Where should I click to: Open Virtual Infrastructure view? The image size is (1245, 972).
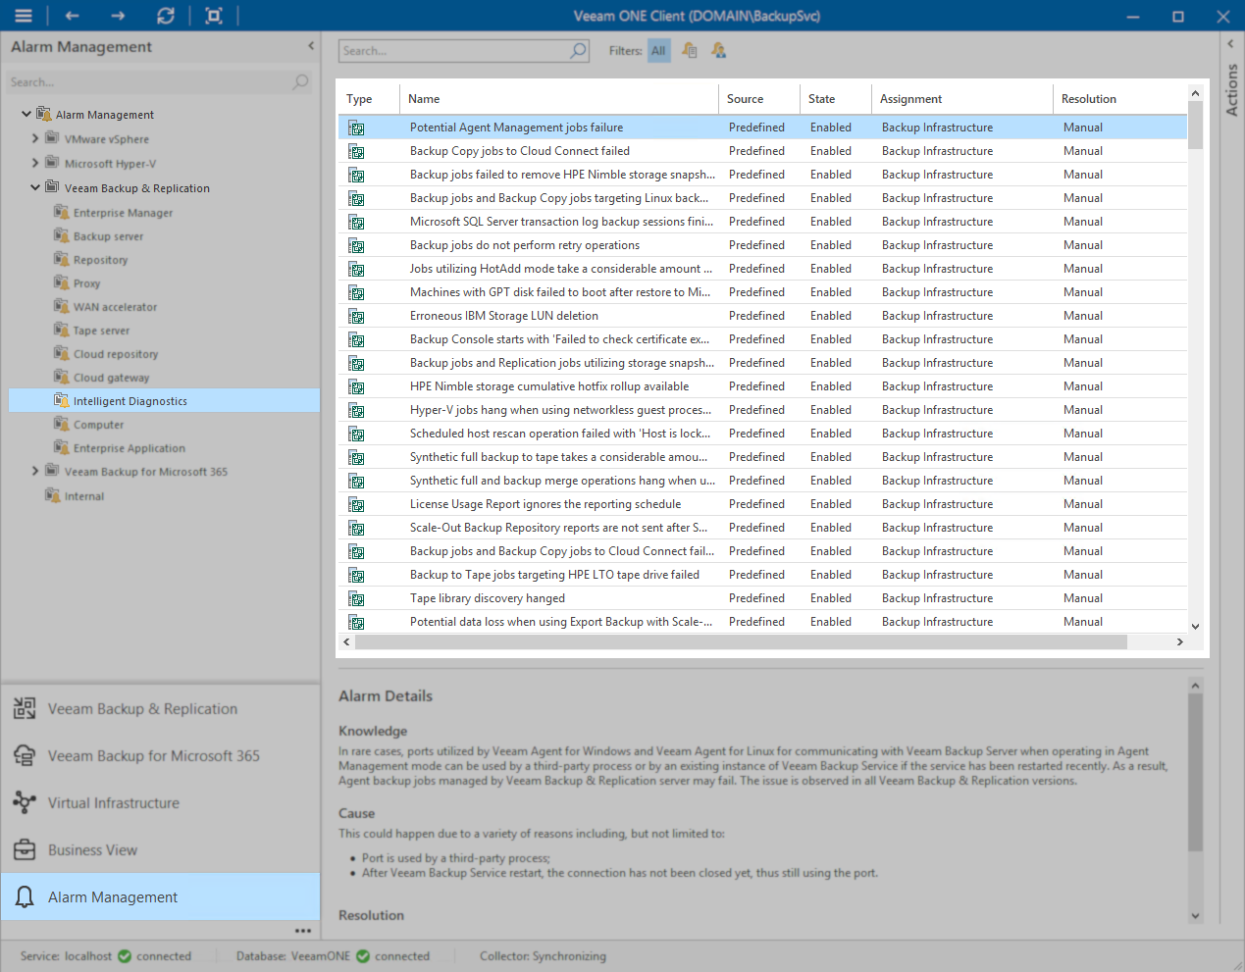point(161,802)
